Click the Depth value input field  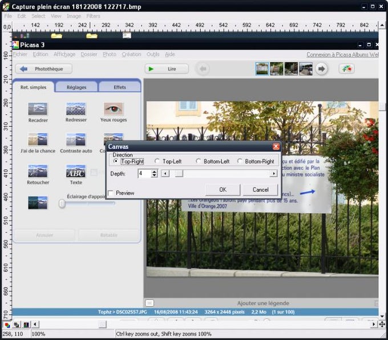(x=144, y=174)
